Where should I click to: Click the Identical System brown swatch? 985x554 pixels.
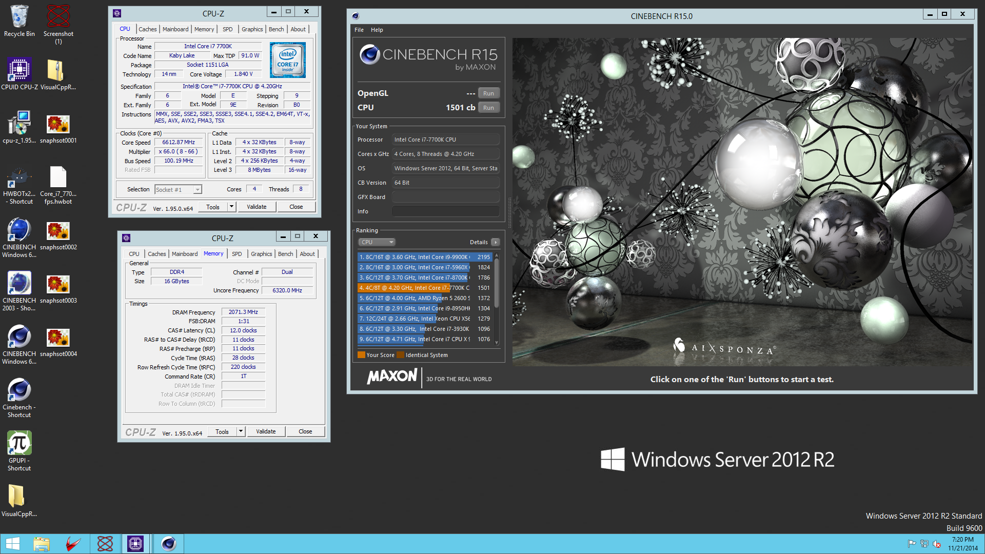point(400,355)
